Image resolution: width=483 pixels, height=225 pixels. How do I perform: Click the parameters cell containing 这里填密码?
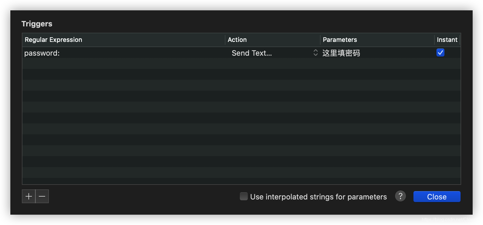(x=341, y=53)
